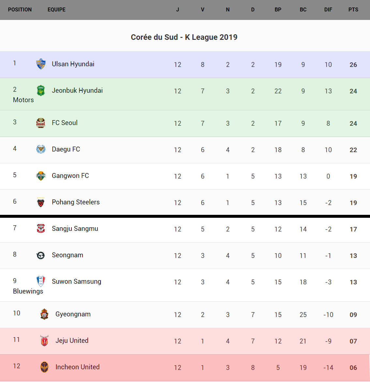The image size is (370, 382).
Task: Click the Suwon Samsung Bluewings logo
Action: pyautogui.click(x=41, y=281)
